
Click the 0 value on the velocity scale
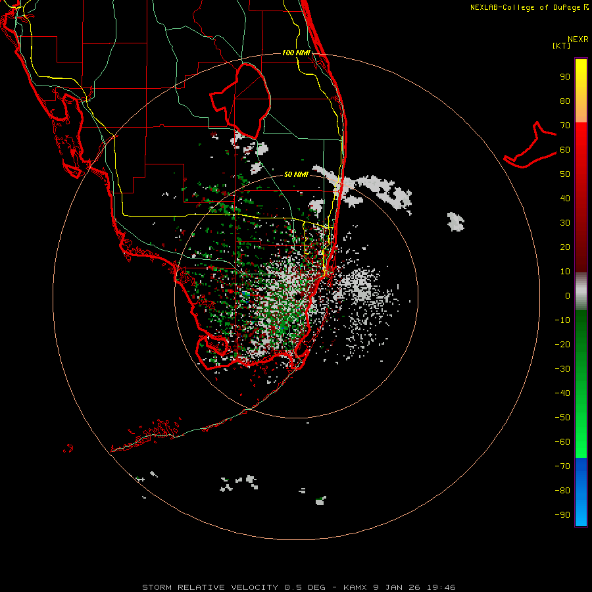tap(568, 295)
